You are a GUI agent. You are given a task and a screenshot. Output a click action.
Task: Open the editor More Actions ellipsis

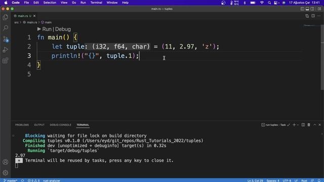319,16
